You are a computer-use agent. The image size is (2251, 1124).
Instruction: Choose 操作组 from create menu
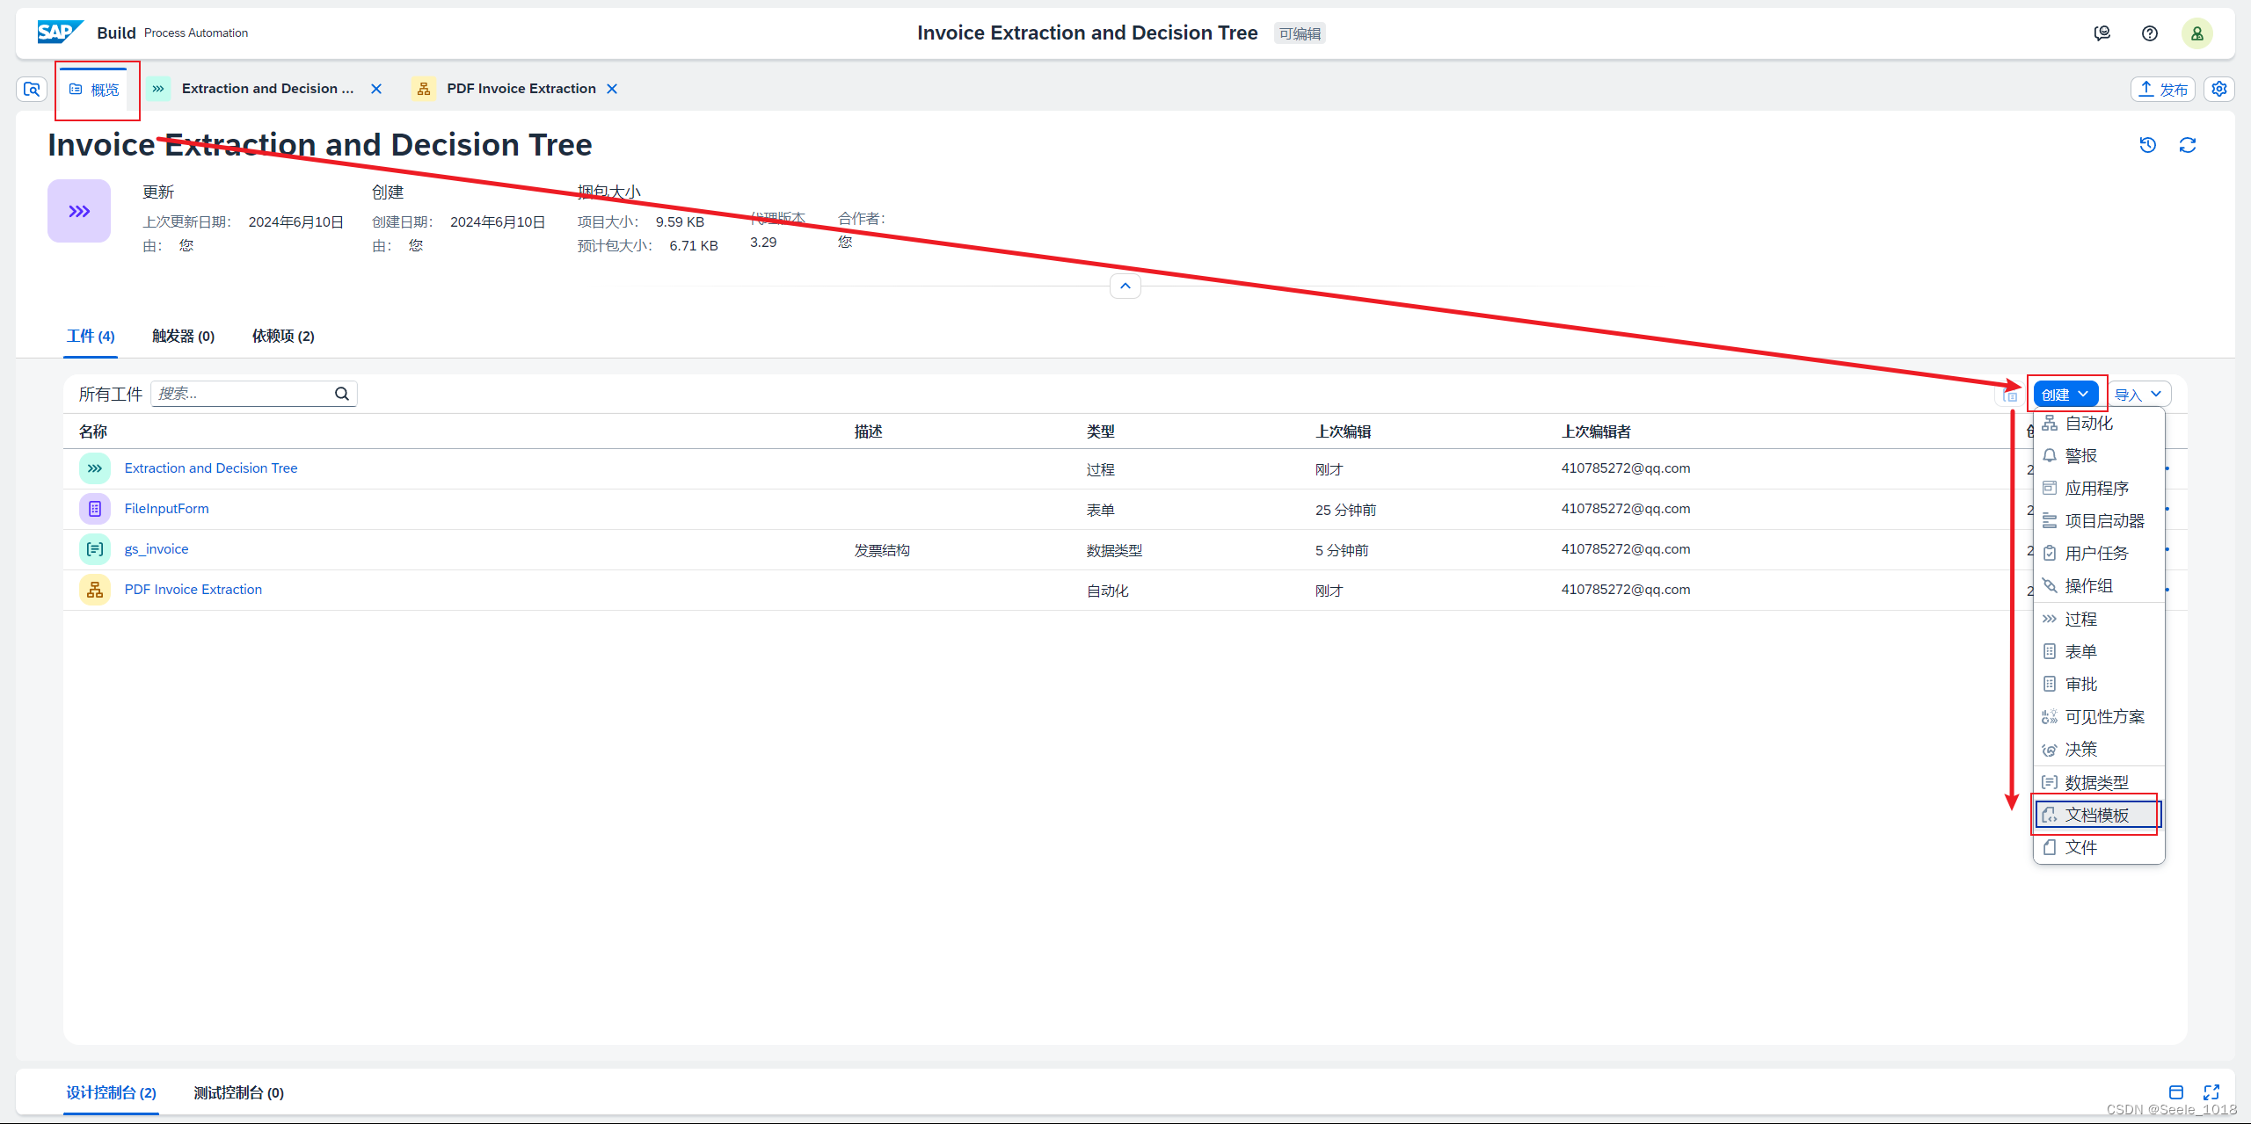[2100, 586]
